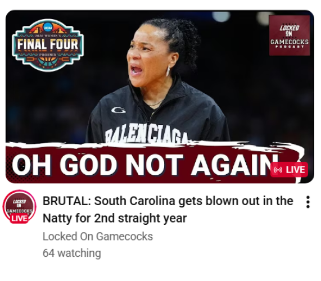Click the PHOENIX text in badge
The height and width of the screenshot is (281, 321).
(48, 55)
